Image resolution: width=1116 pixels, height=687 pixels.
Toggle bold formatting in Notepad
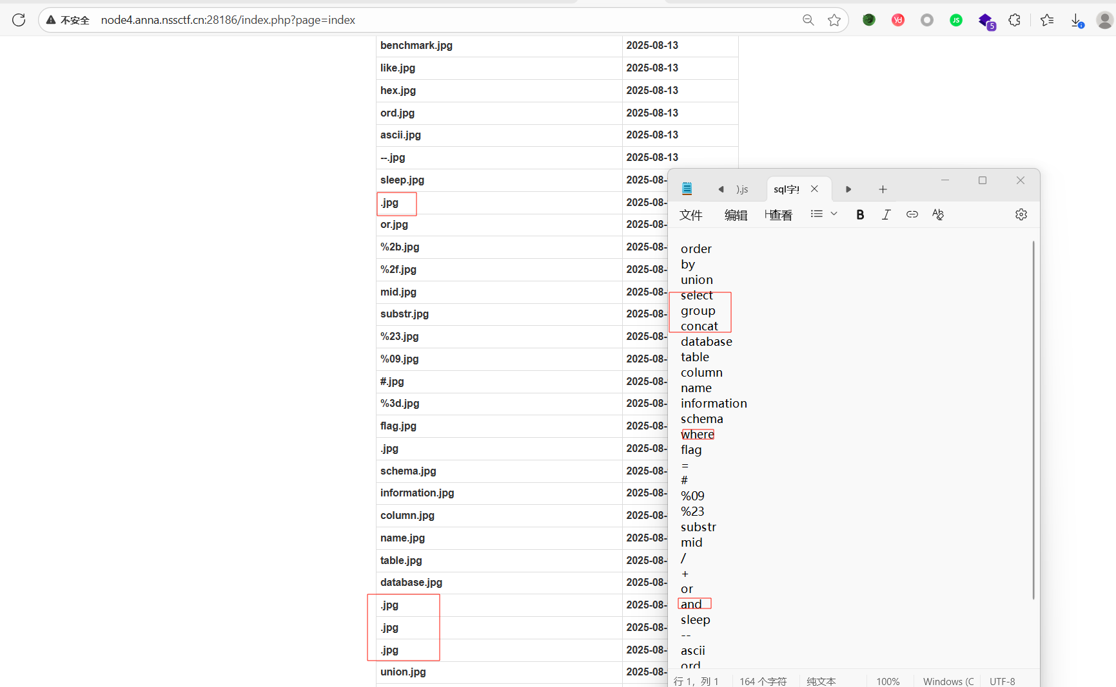(x=860, y=214)
